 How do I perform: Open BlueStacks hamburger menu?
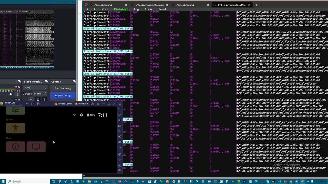(98, 104)
